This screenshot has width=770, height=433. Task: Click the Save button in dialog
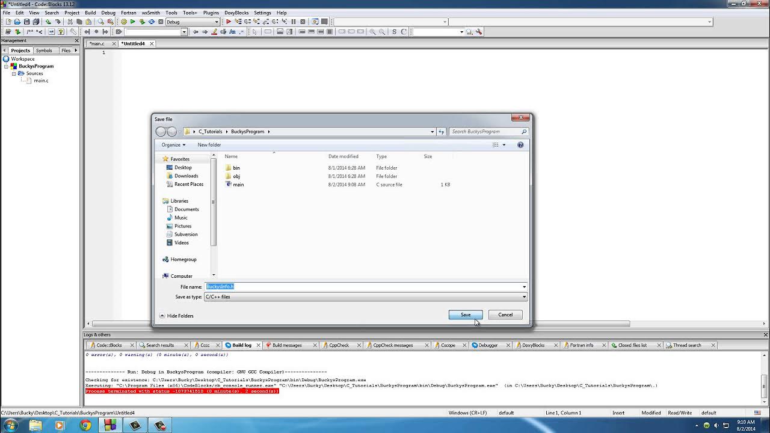466,315
